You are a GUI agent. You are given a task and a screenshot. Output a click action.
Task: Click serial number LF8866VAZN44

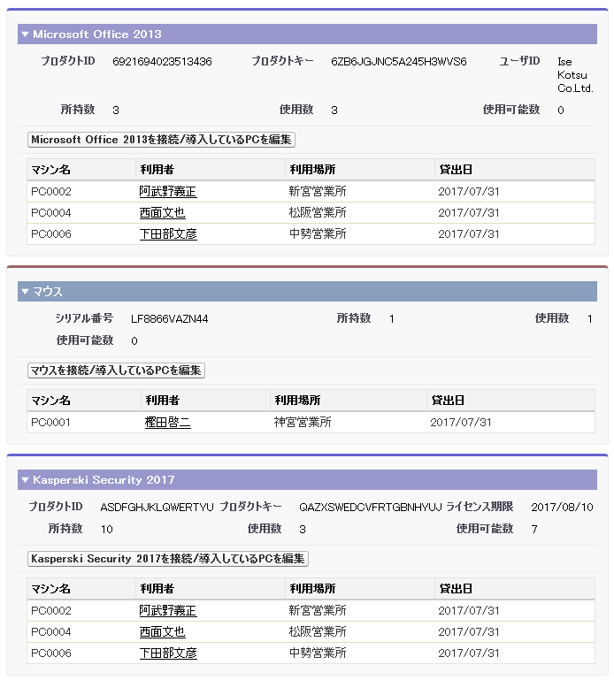coord(170,319)
